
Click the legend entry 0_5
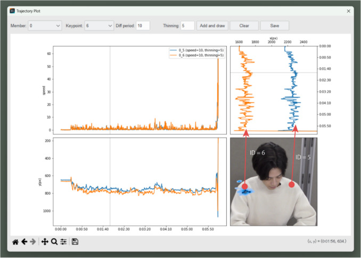coord(196,50)
